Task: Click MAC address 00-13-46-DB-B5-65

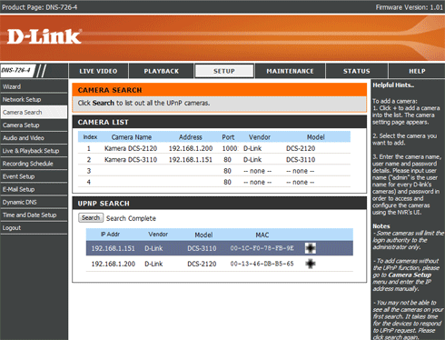Action: tap(262, 264)
